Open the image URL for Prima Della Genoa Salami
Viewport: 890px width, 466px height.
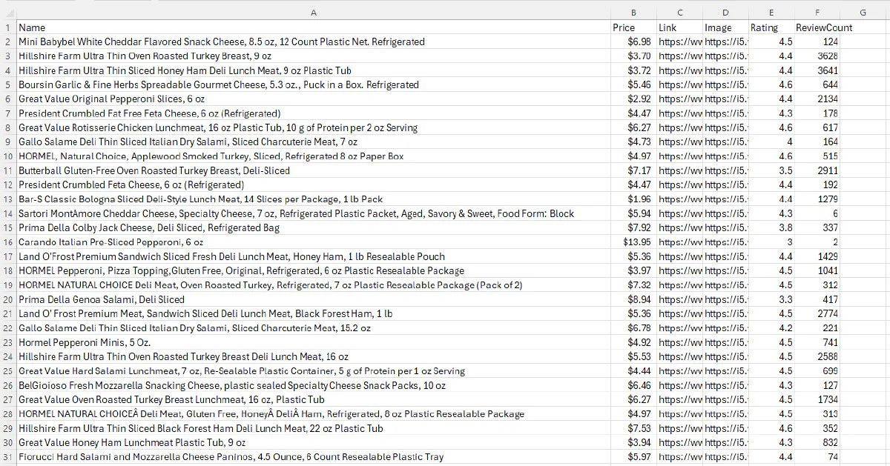click(x=723, y=299)
